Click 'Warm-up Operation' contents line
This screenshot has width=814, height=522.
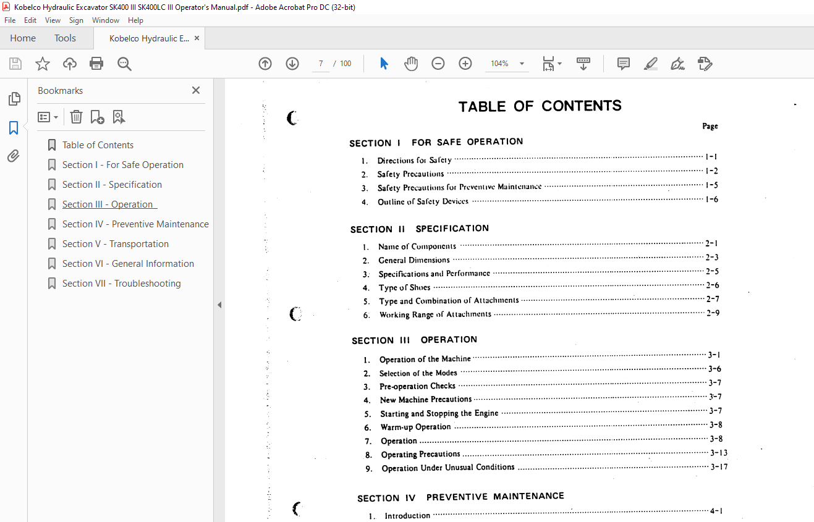click(x=416, y=427)
